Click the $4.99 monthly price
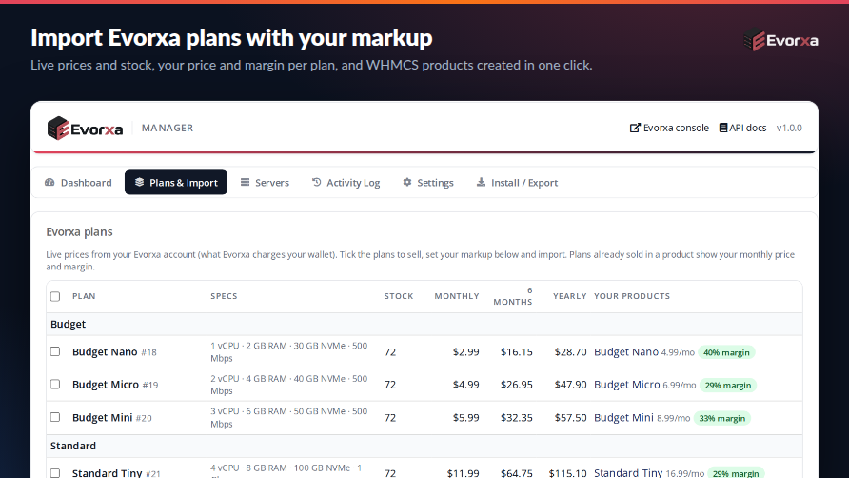Viewport: 849px width, 478px height. (465, 385)
